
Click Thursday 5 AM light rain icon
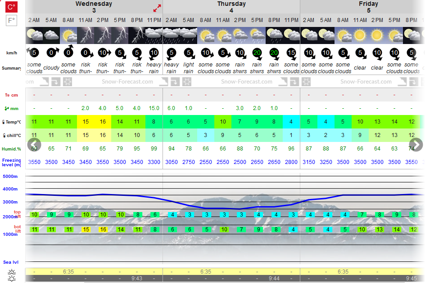pyautogui.click(x=189, y=35)
